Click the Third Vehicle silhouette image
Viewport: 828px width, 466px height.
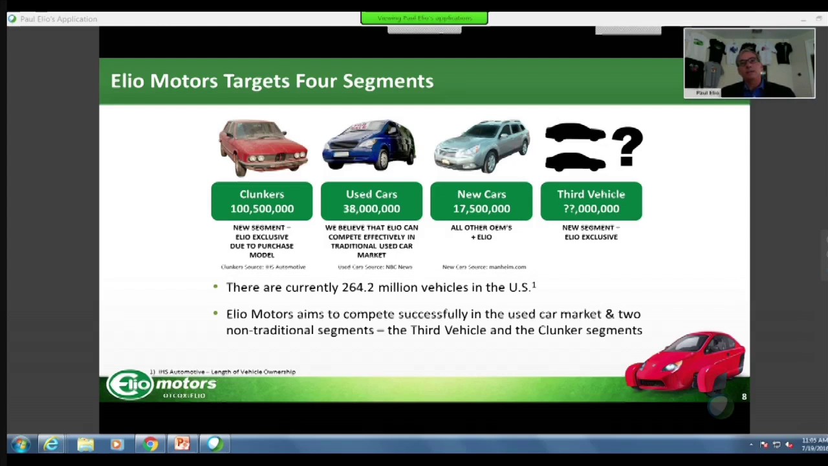pos(594,147)
